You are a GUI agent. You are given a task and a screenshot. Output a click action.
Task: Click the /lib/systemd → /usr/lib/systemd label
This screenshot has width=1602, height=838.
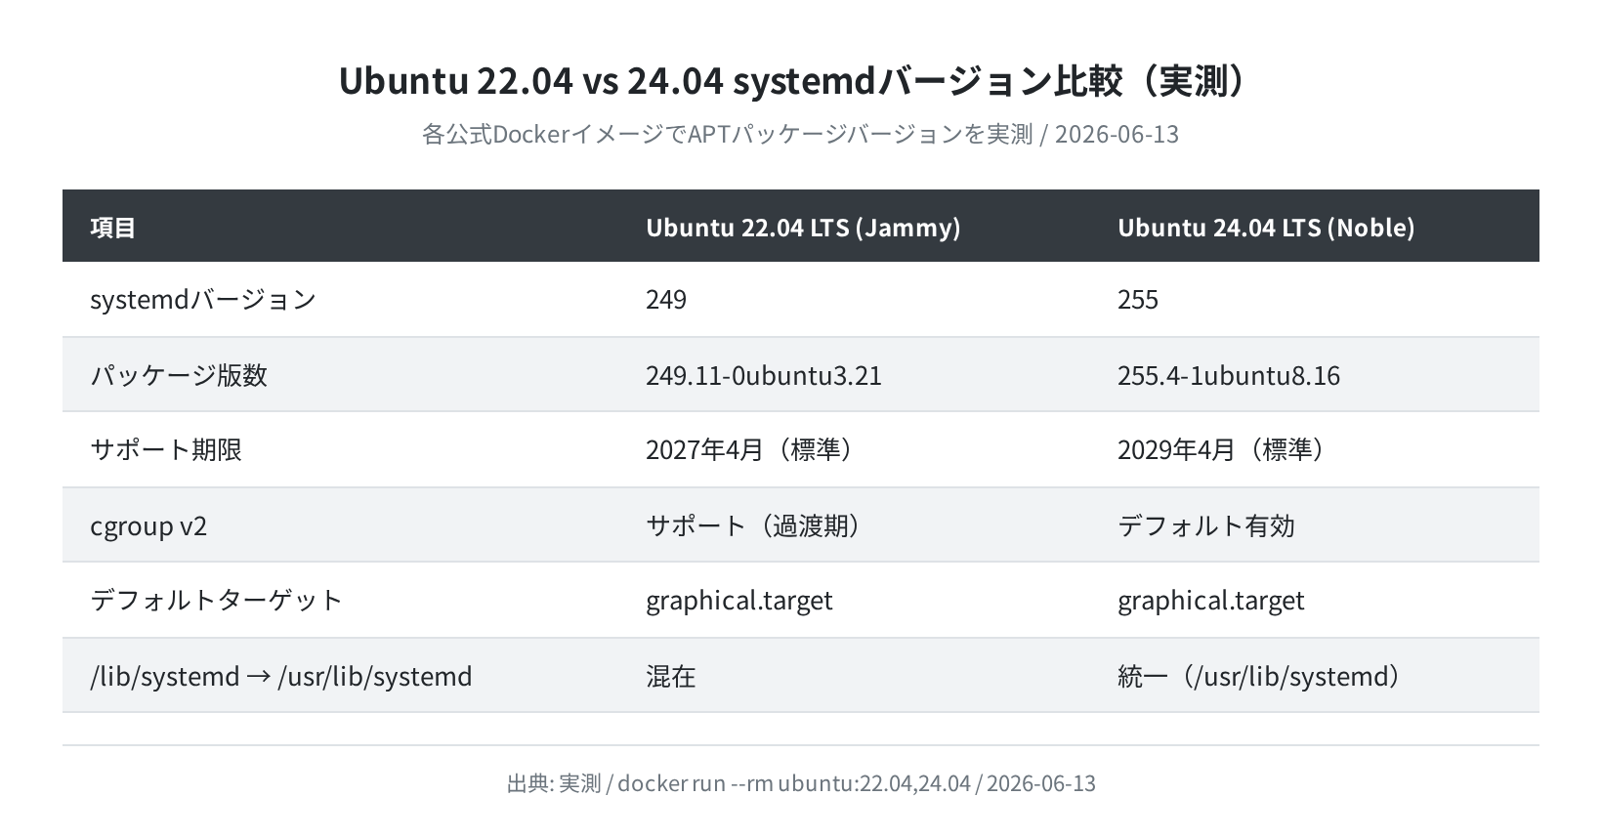281,676
